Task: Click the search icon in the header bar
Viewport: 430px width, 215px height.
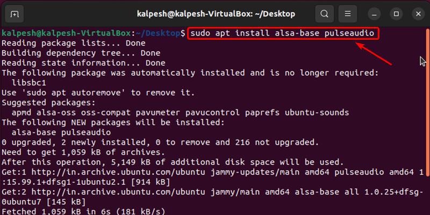Action: [324, 13]
